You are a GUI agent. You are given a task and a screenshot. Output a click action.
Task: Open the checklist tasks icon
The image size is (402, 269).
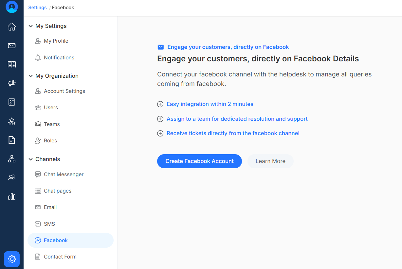click(x=12, y=102)
